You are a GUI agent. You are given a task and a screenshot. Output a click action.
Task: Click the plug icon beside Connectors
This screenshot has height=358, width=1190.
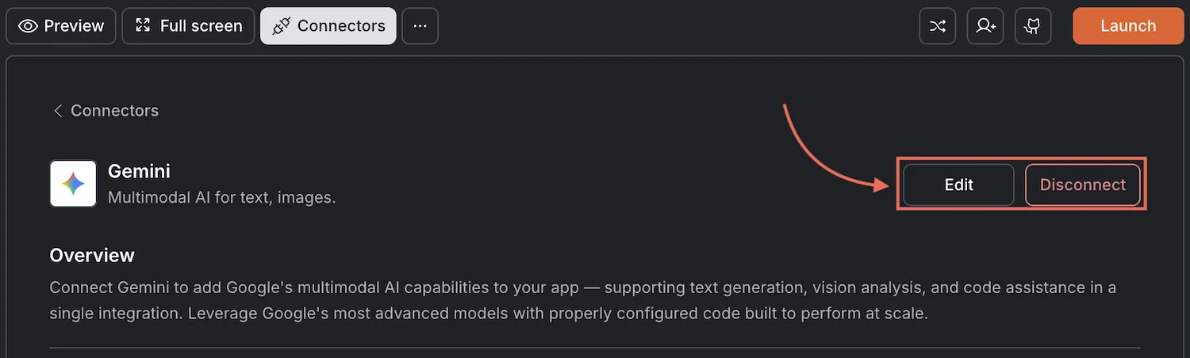point(281,26)
